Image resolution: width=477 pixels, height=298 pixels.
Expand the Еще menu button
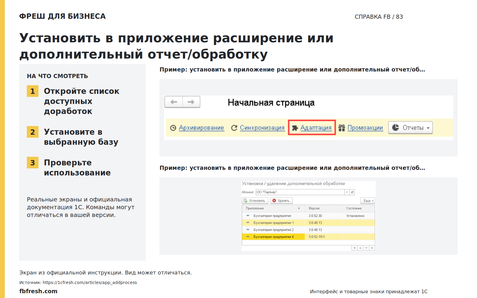click(368, 201)
